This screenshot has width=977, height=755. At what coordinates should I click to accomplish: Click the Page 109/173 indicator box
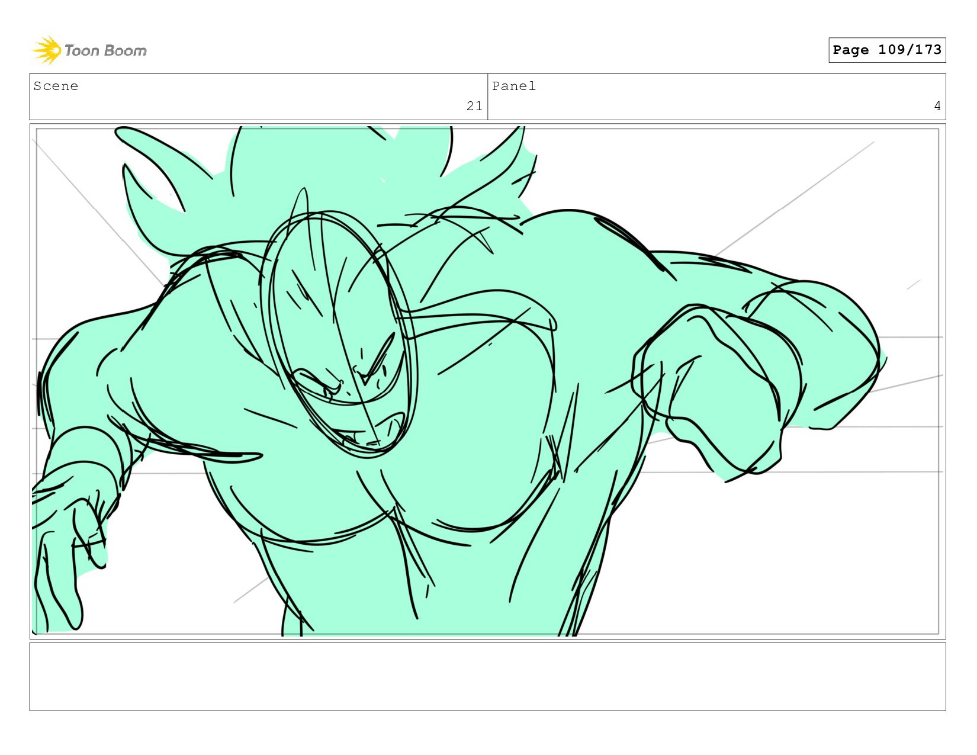point(887,50)
